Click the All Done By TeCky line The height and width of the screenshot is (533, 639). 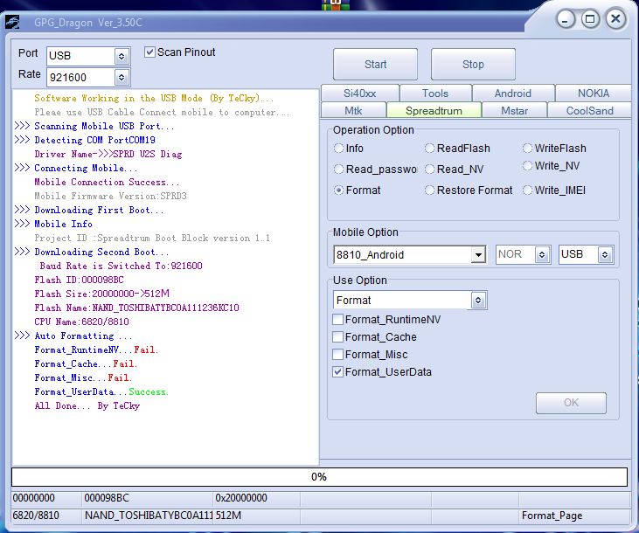pyautogui.click(x=87, y=405)
